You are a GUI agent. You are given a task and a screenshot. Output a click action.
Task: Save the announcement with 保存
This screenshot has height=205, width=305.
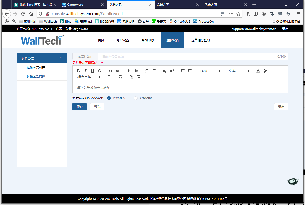point(80,107)
